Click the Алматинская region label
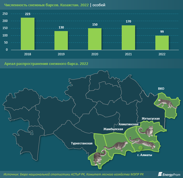 coord(128,124)
